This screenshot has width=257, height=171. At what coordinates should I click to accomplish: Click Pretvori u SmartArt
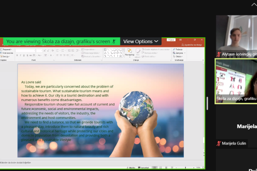[91, 56]
